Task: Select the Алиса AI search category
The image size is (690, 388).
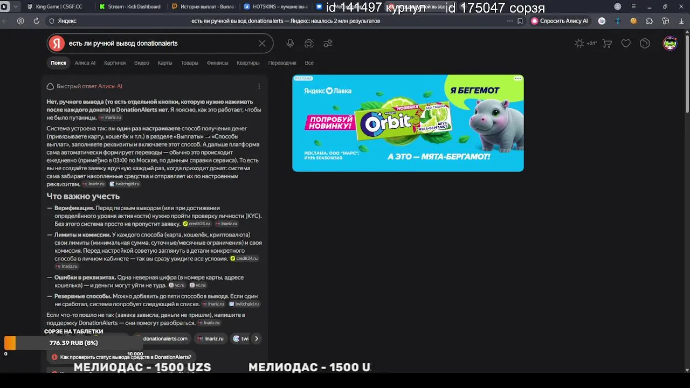Action: tap(85, 63)
